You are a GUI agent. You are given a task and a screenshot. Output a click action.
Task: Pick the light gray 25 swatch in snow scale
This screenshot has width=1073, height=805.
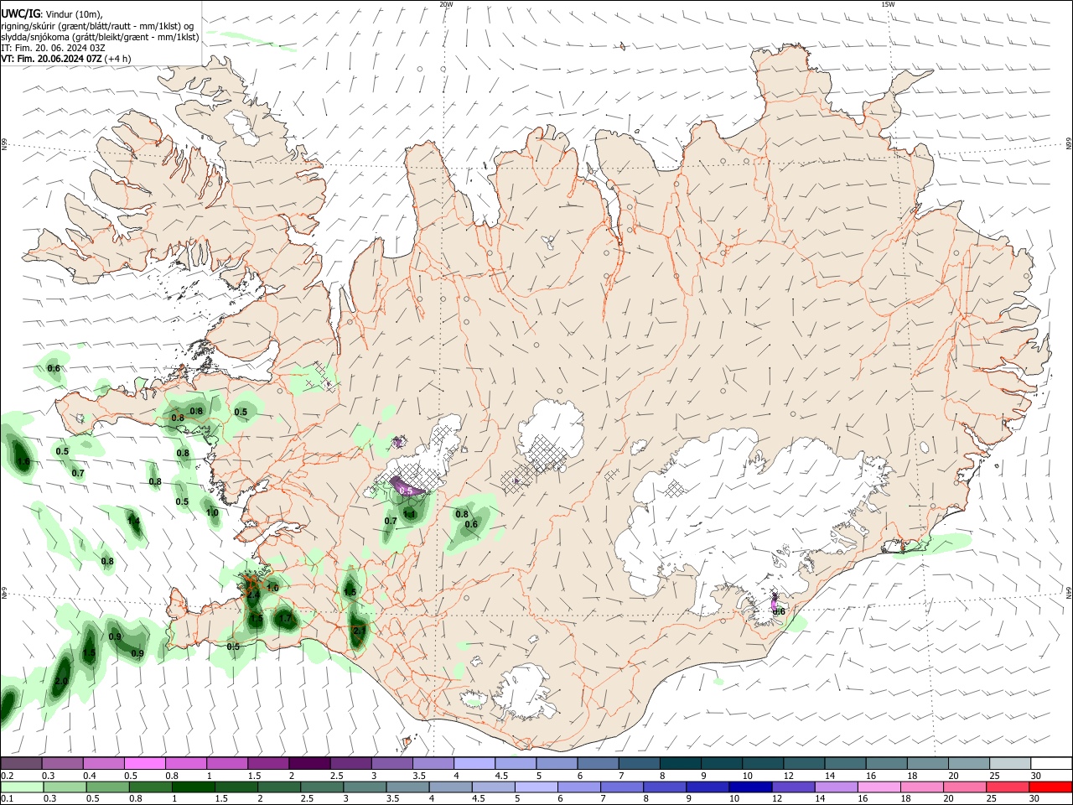[1010, 763]
